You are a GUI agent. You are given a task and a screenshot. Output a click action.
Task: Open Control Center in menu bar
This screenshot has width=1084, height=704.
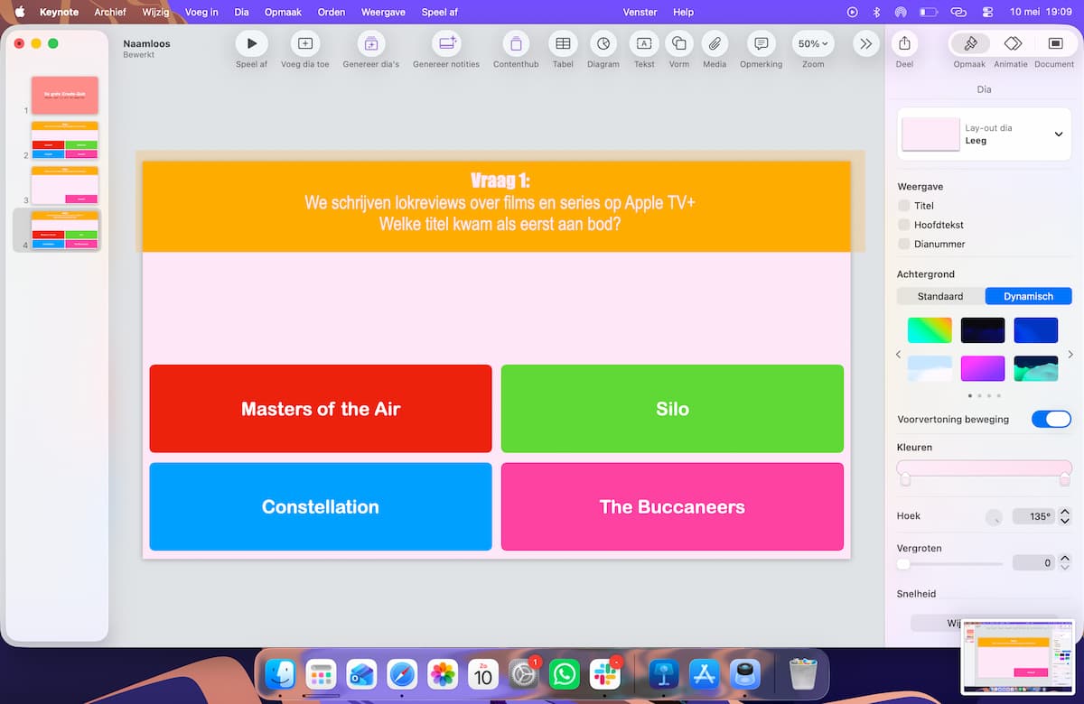[x=987, y=12]
